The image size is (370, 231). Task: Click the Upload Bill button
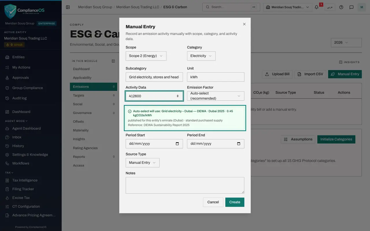(277, 74)
